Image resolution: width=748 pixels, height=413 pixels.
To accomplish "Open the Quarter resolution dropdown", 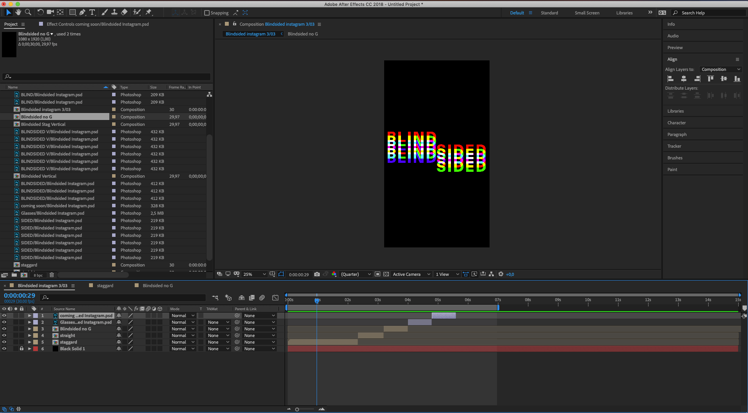I will click(356, 274).
